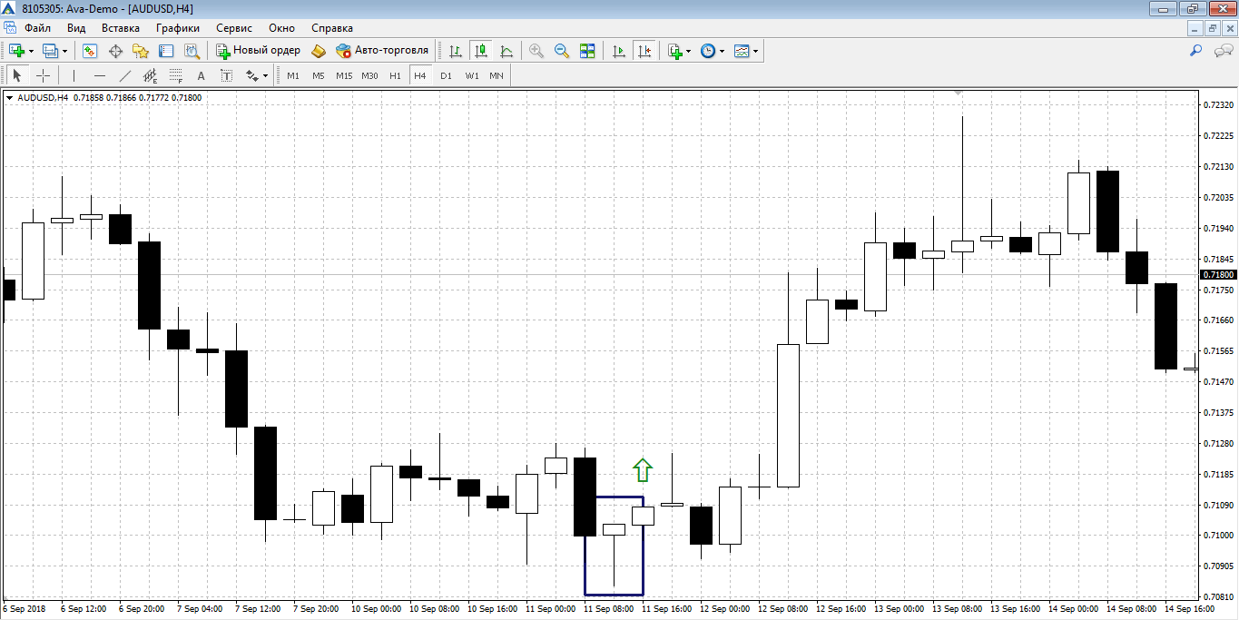Toggle the Terminal panel icon

click(x=166, y=51)
